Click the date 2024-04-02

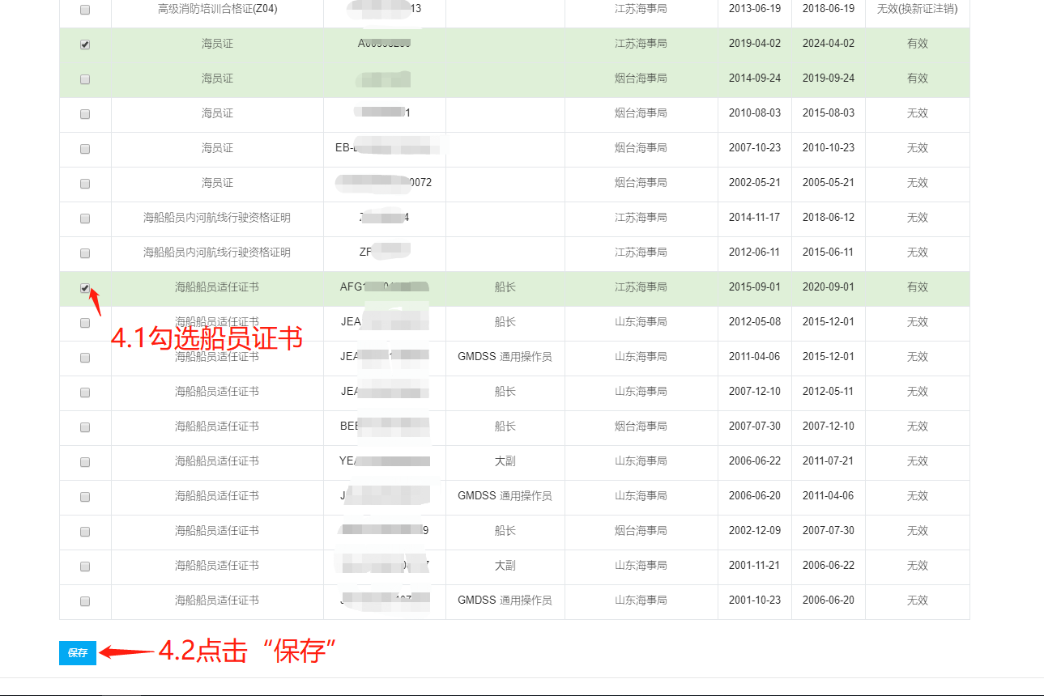pyautogui.click(x=828, y=44)
